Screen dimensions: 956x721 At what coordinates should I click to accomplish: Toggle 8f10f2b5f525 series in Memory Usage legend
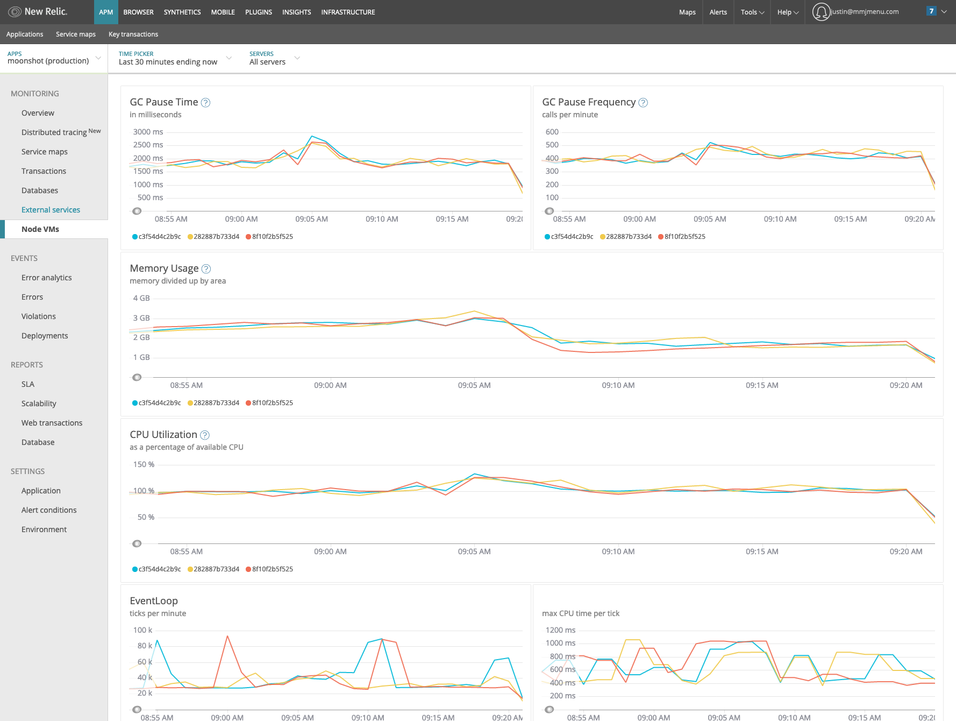pos(269,403)
